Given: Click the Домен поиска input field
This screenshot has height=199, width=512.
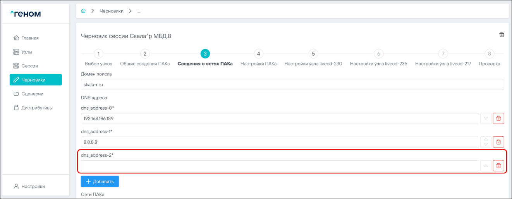Looking at the screenshot, I should pyautogui.click(x=292, y=84).
